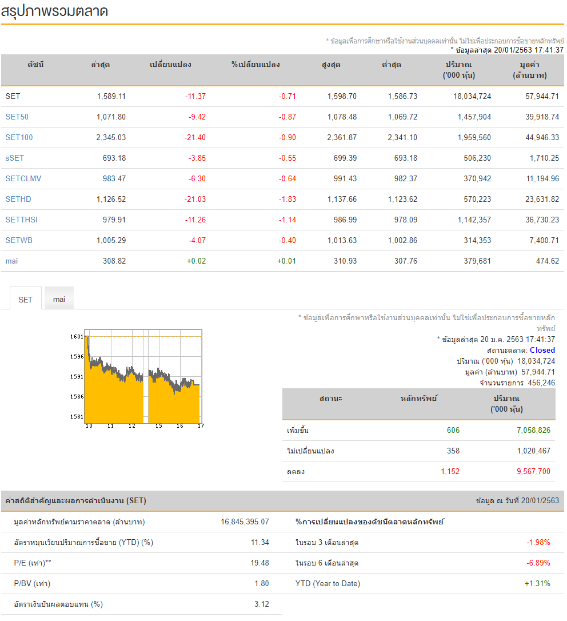Select the SET chart tab
The image size is (567, 621).
tap(26, 299)
